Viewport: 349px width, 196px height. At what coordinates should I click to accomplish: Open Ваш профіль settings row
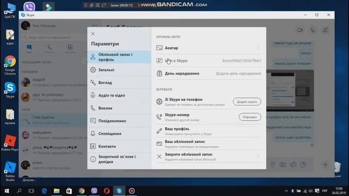[x=208, y=131]
